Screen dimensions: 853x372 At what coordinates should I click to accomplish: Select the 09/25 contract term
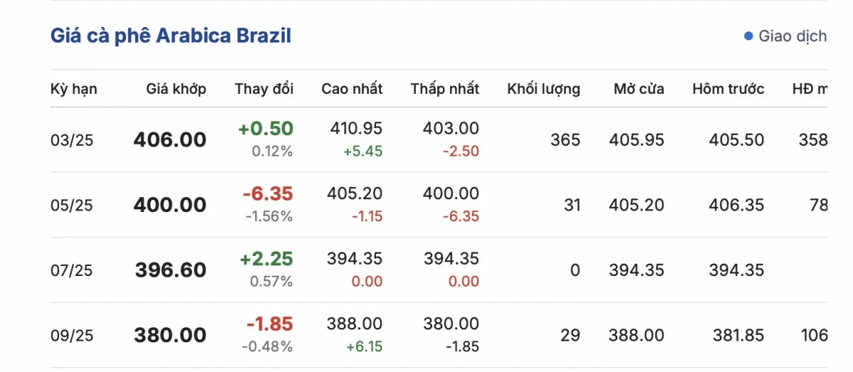click(72, 336)
